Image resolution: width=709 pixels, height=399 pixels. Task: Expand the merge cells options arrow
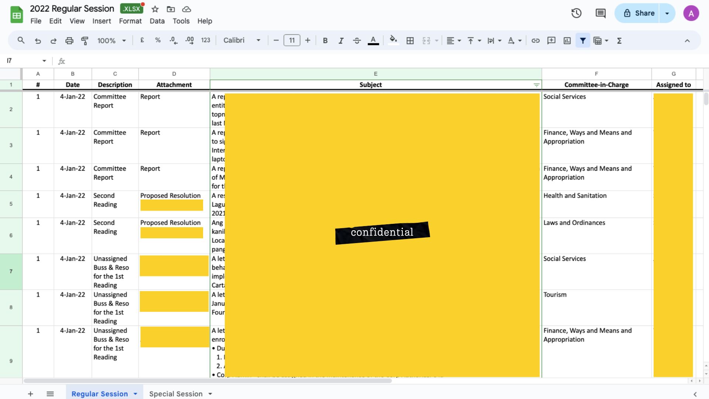coord(436,41)
